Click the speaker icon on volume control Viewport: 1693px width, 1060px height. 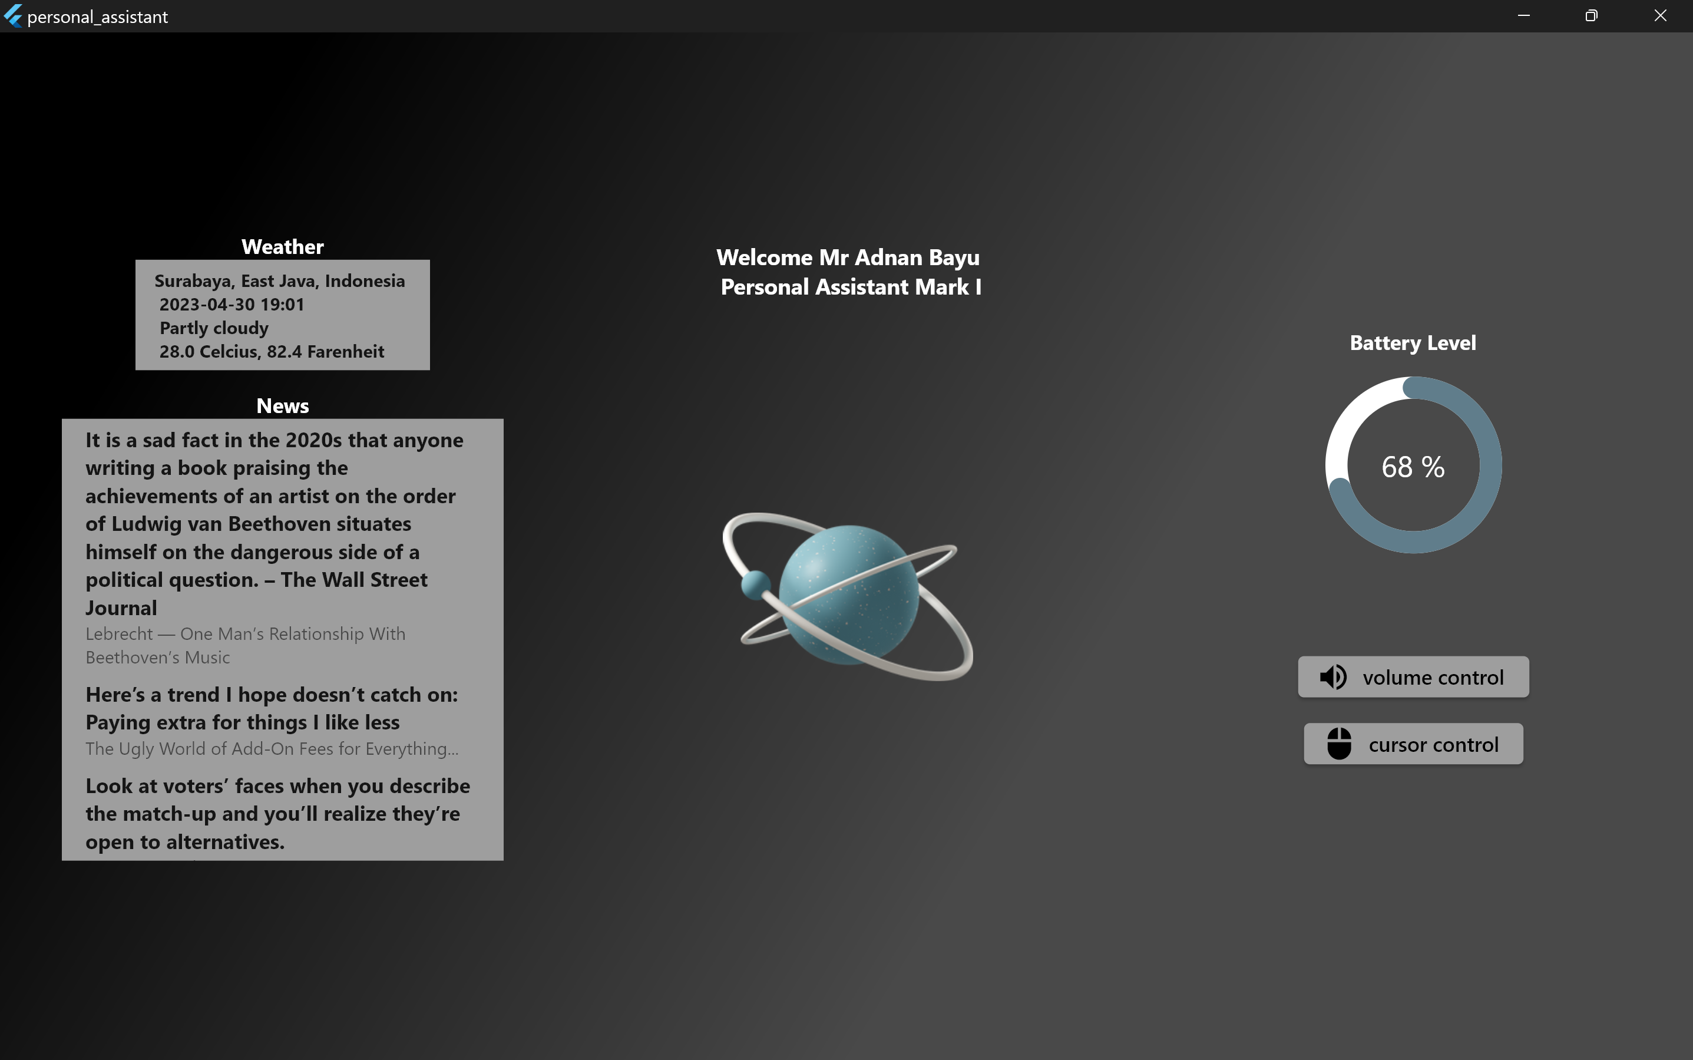click(1334, 676)
